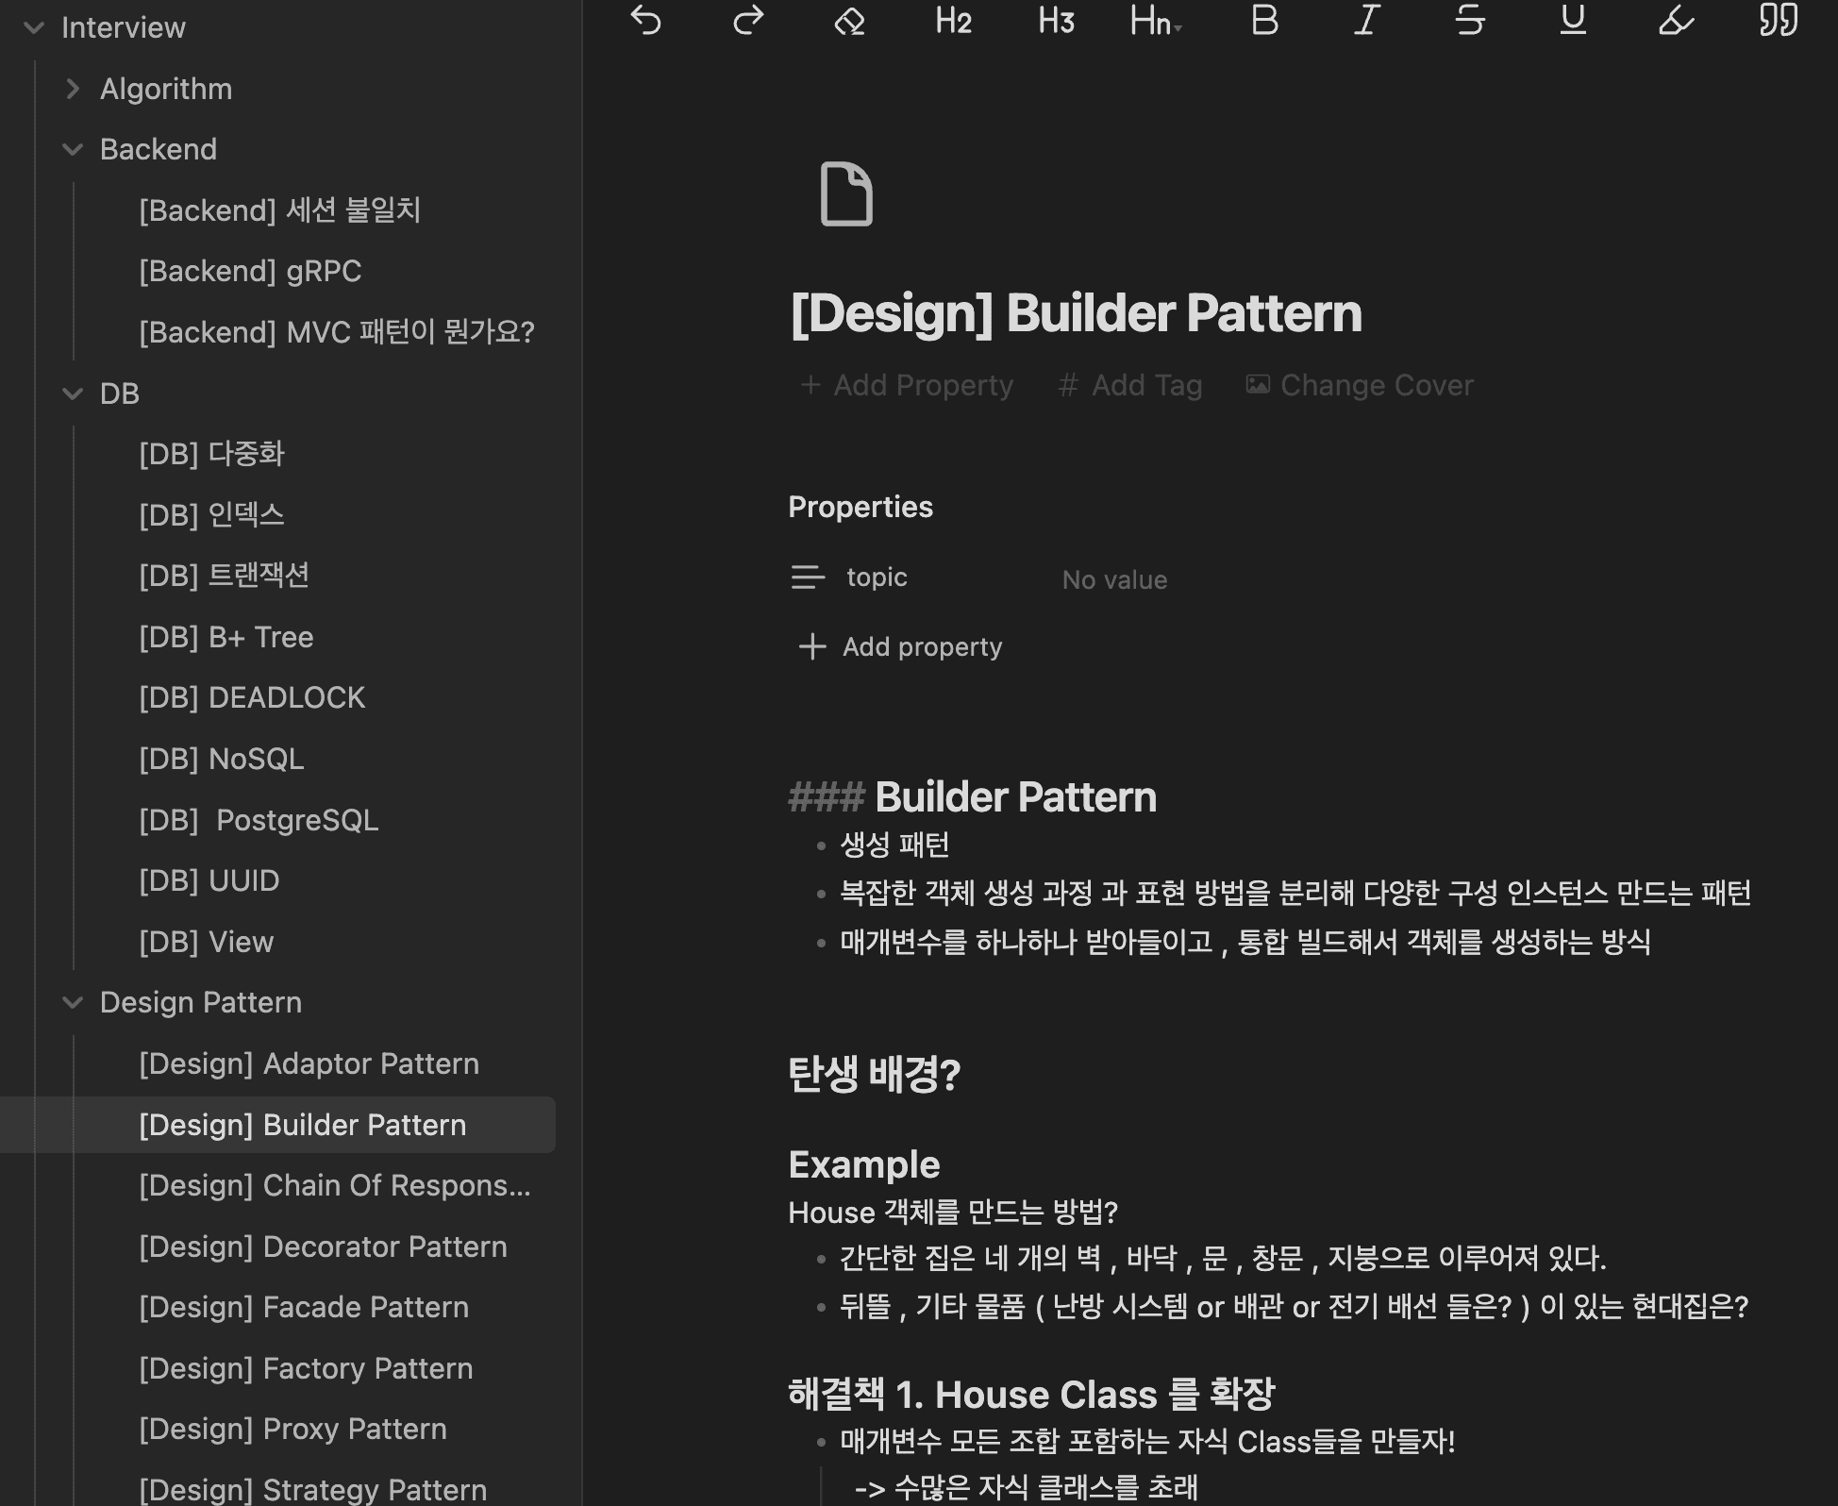Toggle strikethrough formatting
The width and height of the screenshot is (1838, 1506).
[x=1469, y=21]
